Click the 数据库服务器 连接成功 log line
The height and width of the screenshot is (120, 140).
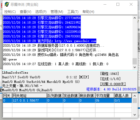[53, 45]
